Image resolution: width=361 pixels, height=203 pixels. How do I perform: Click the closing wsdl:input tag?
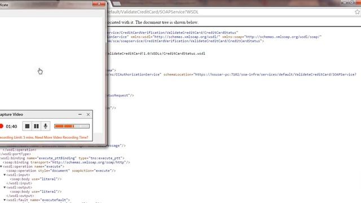point(19,183)
